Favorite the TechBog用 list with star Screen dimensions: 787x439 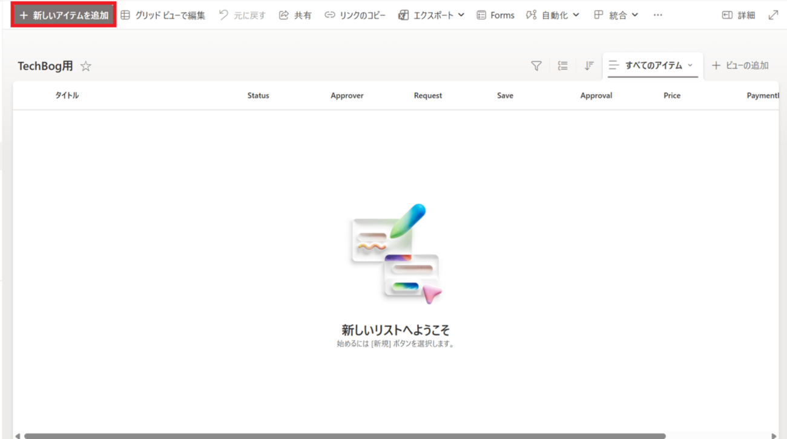tap(86, 67)
